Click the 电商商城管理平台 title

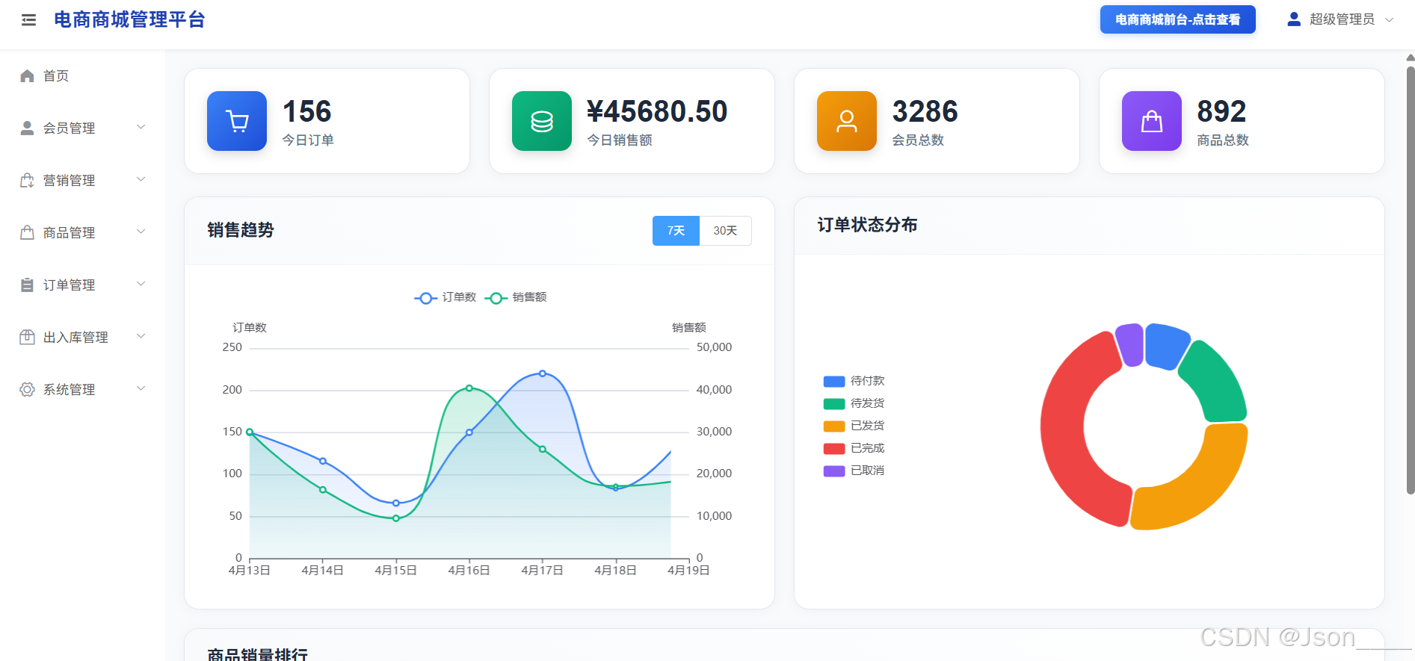point(129,20)
